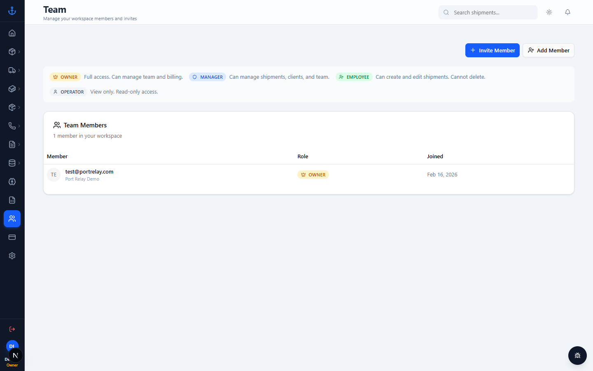Click the yellow Owner label under the sidebar avatar
The width and height of the screenshot is (593, 371).
click(12, 365)
